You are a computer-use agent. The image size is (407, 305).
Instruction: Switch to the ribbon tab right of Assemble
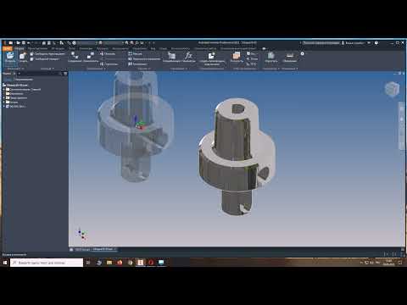pyautogui.click(x=37, y=48)
